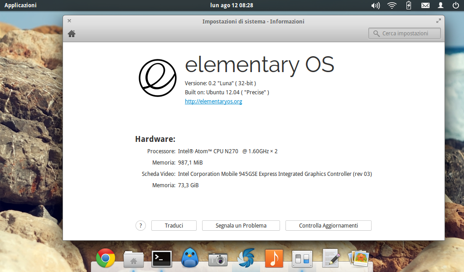Click the Intel 945GSE graphics controller text
This screenshot has width=464, height=272.
275,174
